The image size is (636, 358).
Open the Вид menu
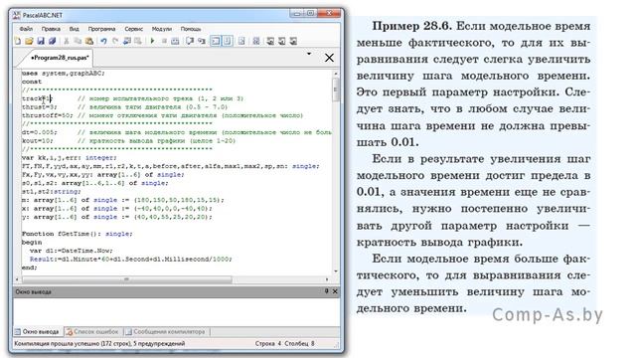(x=74, y=29)
